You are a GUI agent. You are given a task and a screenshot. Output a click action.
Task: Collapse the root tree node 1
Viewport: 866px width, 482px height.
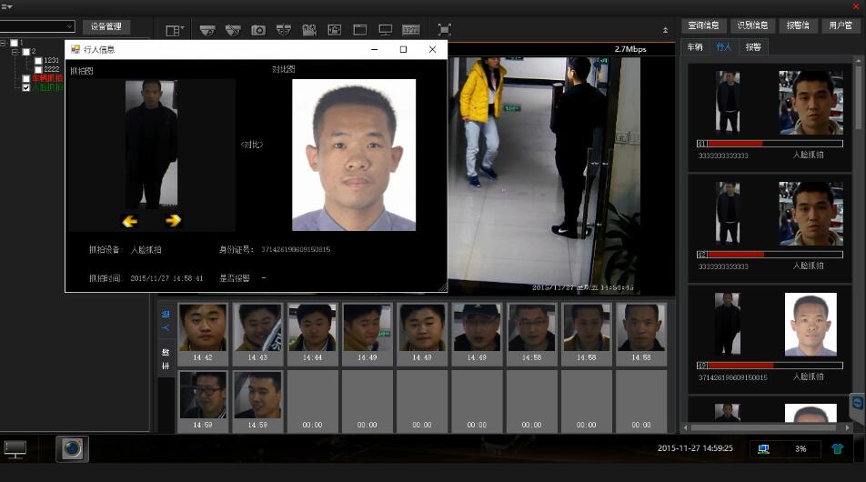[x=4, y=43]
